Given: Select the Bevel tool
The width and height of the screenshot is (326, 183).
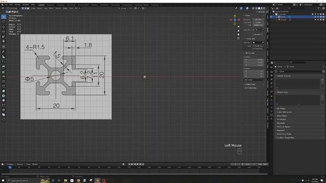Looking at the screenshot, I should point(4,77).
